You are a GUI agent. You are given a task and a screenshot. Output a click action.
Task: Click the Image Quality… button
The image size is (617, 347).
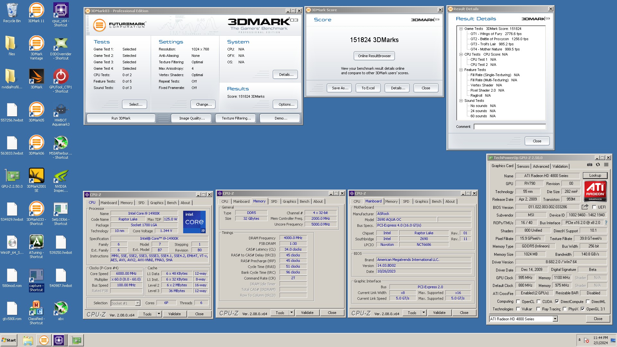pos(192,118)
